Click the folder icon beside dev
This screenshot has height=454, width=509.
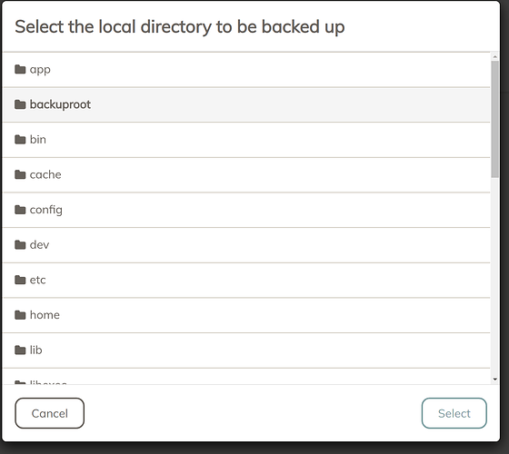20,245
